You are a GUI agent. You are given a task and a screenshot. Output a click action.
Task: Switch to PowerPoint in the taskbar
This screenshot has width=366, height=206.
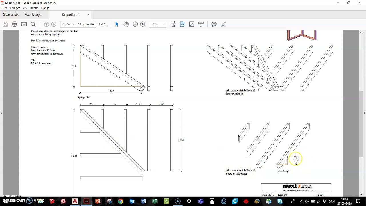coord(98,201)
